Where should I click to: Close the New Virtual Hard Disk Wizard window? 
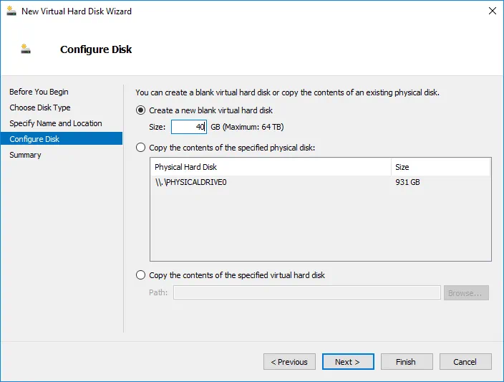(493, 11)
